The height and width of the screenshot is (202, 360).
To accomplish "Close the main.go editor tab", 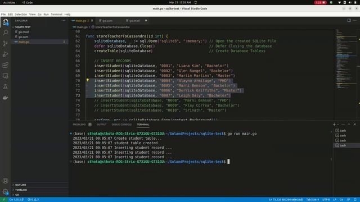I will point(92,21).
